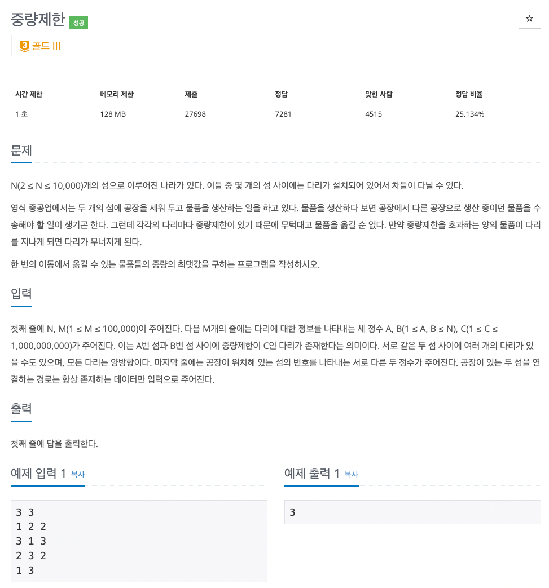The width and height of the screenshot is (549, 588).
Task: Click the 중량제한 problem title
Action: (x=38, y=20)
